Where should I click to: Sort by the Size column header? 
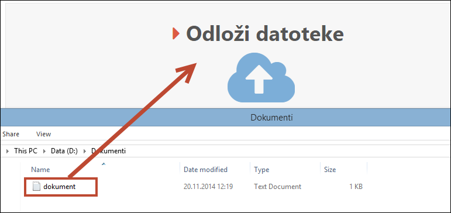pyautogui.click(x=330, y=170)
